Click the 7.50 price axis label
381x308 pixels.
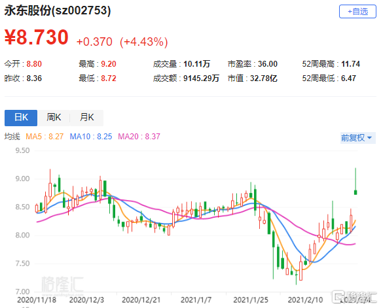22,264
